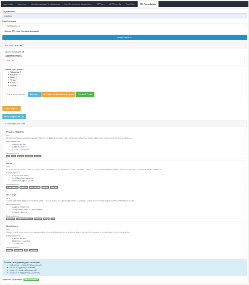Click the Schoenenberger brand tag
This screenshot has height=285, width=249.
(x=12, y=187)
